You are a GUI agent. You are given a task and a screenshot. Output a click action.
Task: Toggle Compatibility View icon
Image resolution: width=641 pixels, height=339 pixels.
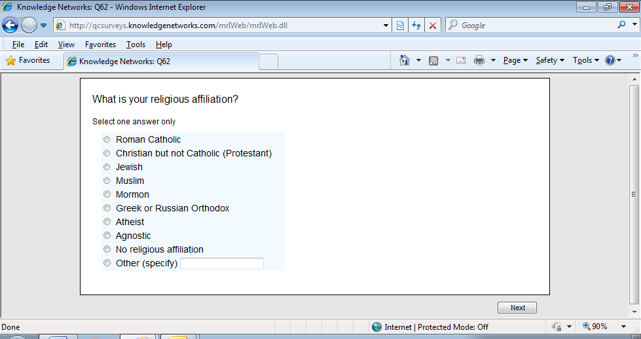point(400,26)
